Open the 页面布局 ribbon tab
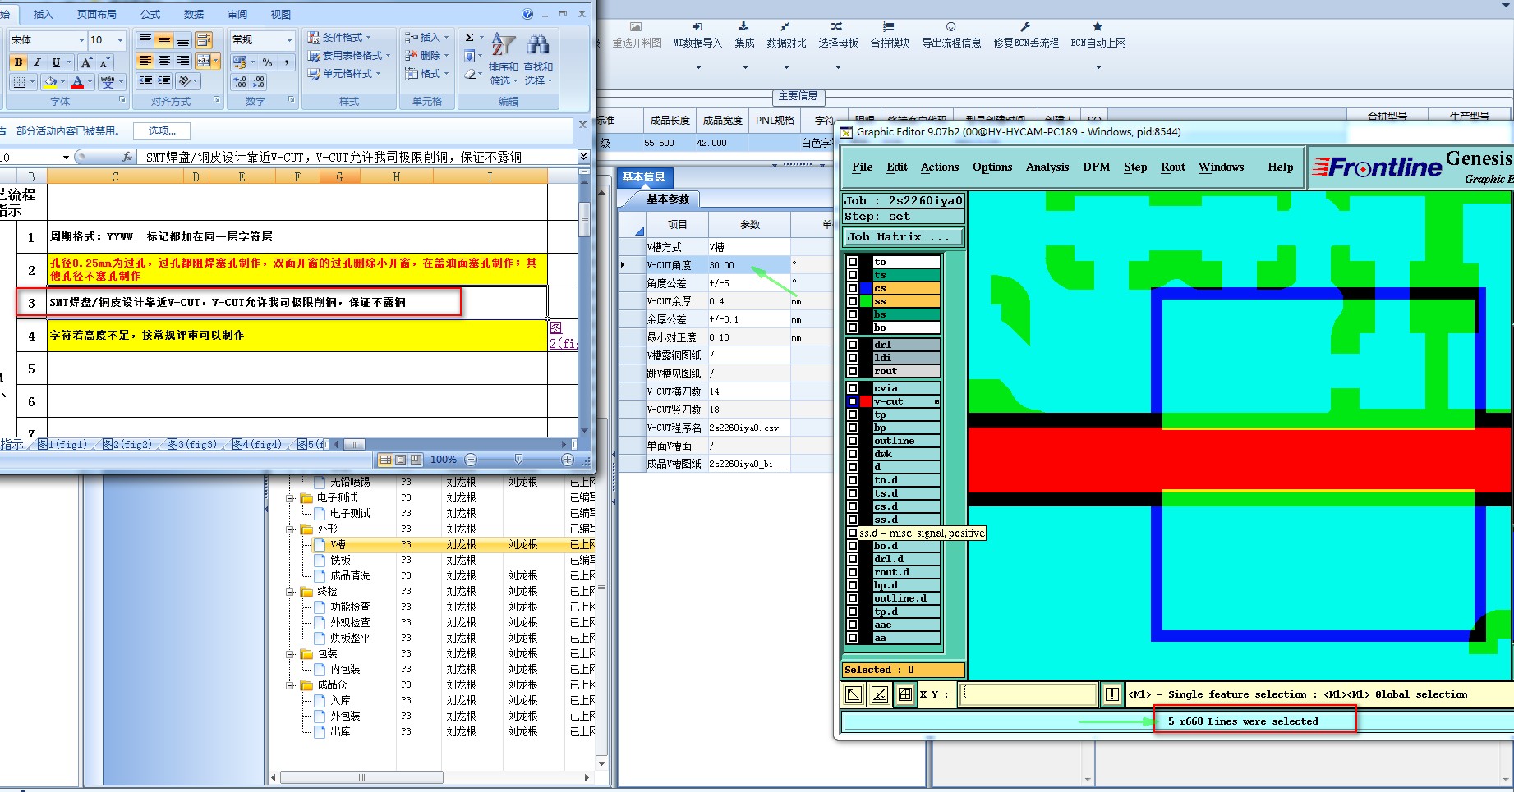 pos(96,14)
